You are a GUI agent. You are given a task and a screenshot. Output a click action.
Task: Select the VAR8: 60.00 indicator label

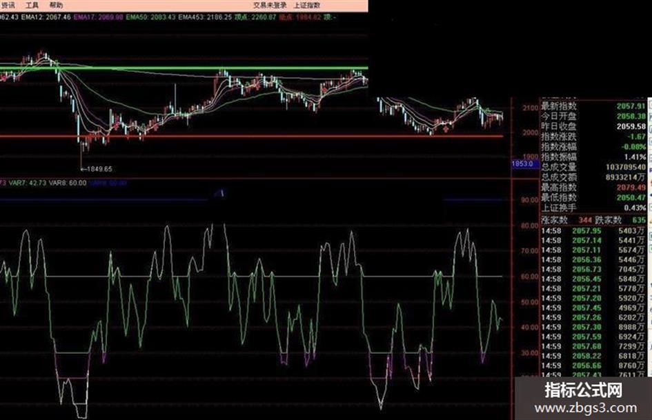pyautogui.click(x=68, y=183)
